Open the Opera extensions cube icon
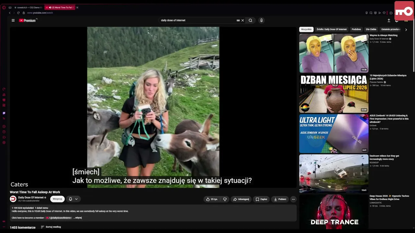This screenshot has width=415, height=233. (x=391, y=13)
